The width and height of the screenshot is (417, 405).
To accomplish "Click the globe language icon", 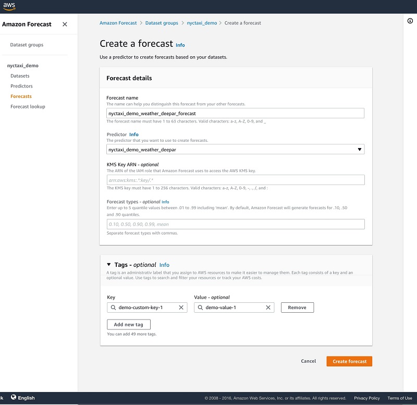I will pos(14,397).
